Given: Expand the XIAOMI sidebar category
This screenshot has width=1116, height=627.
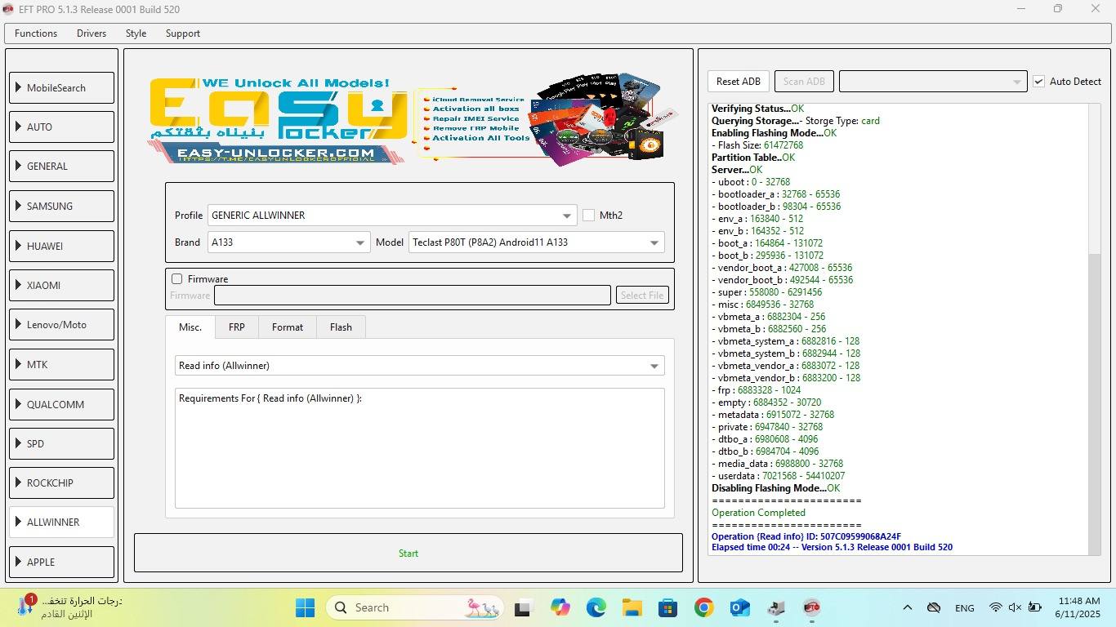Looking at the screenshot, I should (x=61, y=285).
